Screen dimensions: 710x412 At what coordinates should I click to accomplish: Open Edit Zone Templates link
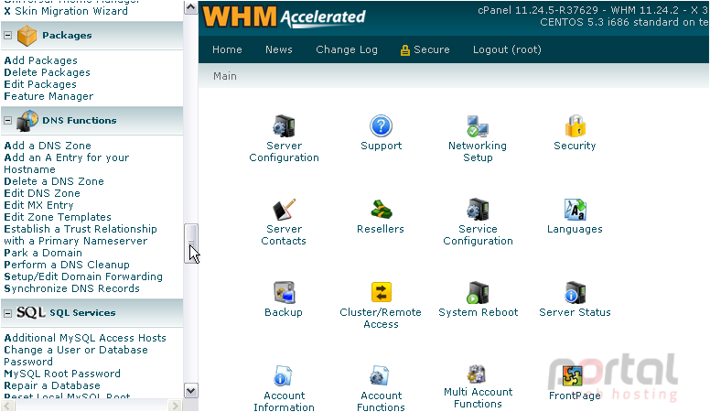coord(58,217)
